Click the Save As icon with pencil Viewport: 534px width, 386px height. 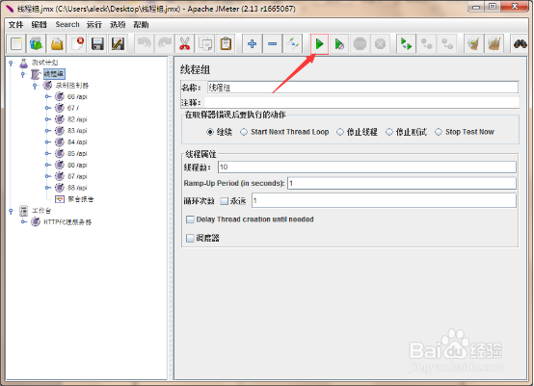coord(118,44)
